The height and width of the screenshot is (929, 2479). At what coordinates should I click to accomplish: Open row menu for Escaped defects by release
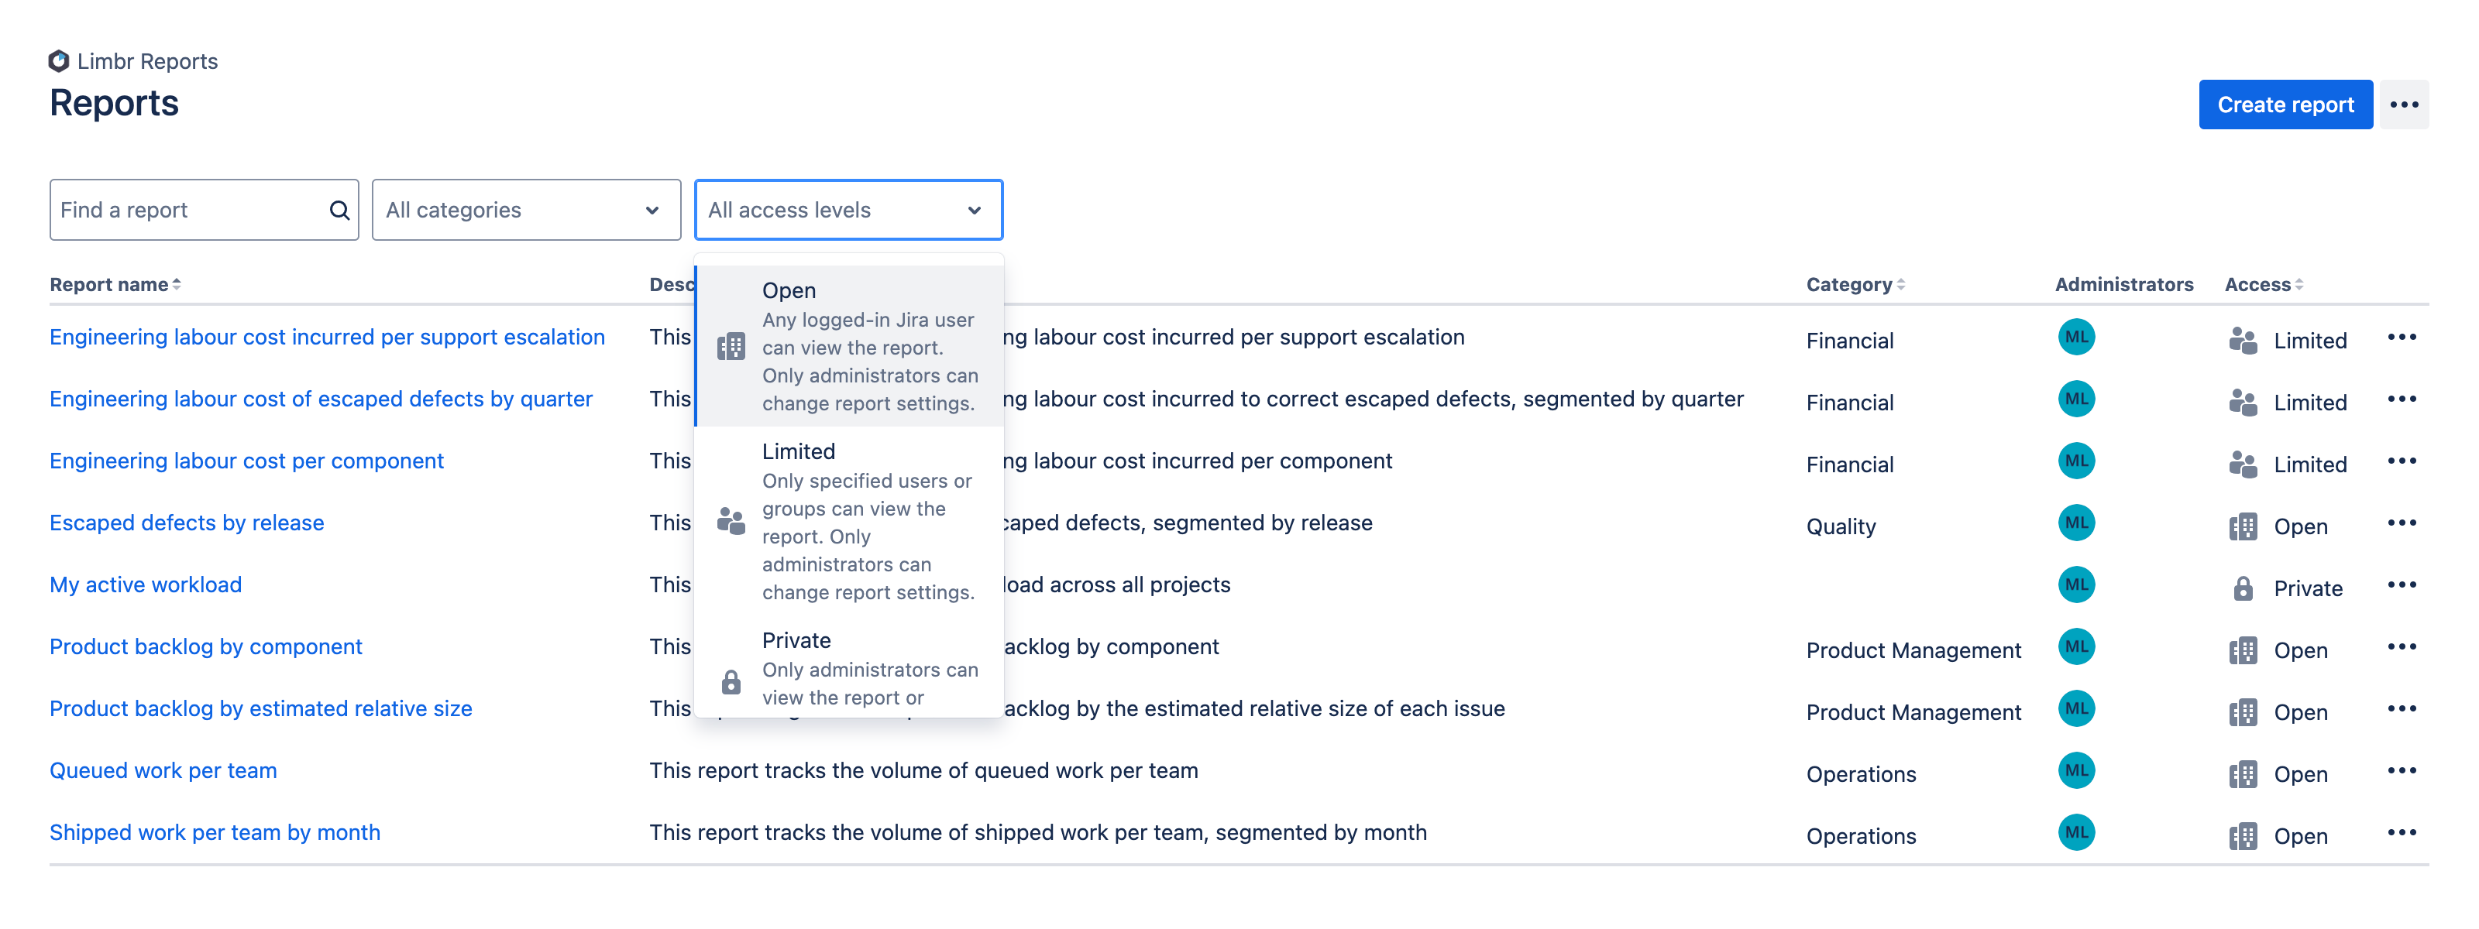[x=2401, y=523]
